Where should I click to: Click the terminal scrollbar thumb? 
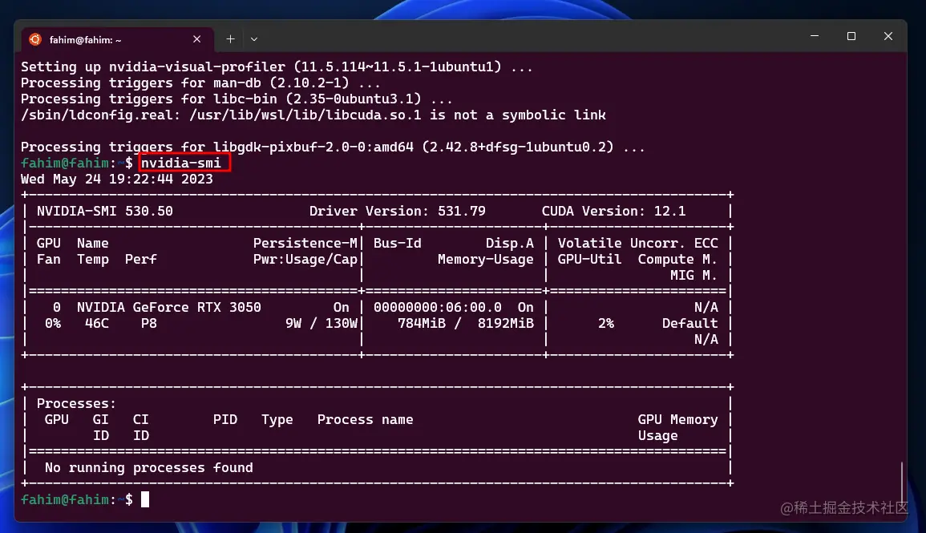(902, 484)
